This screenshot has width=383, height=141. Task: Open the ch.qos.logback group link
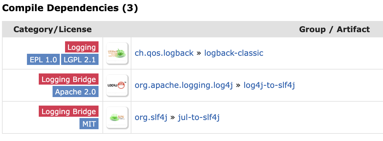click(164, 53)
